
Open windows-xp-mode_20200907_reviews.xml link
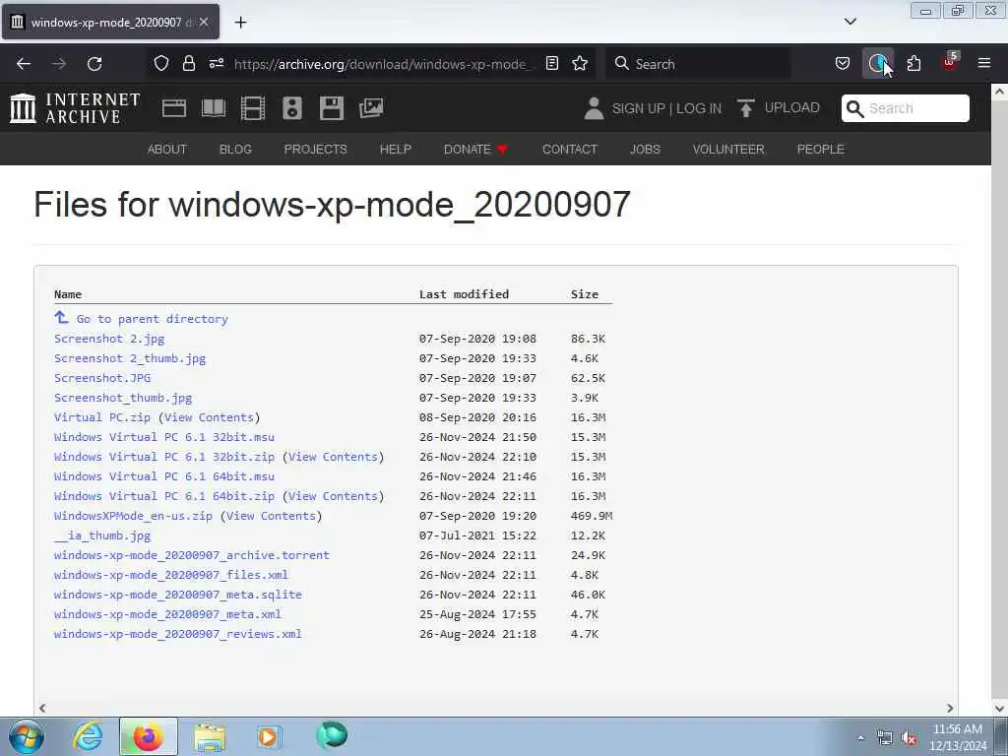coord(178,634)
